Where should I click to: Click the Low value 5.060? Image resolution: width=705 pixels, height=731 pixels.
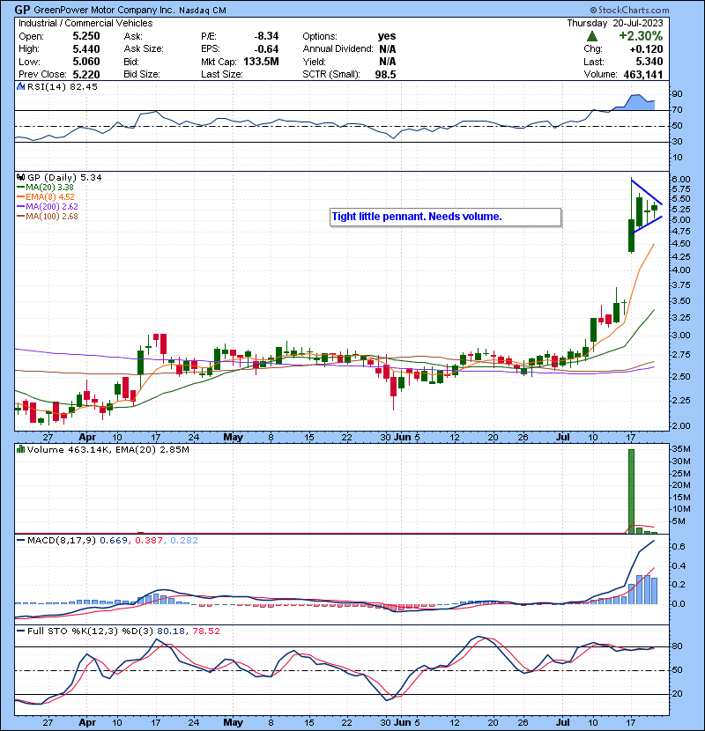[86, 62]
